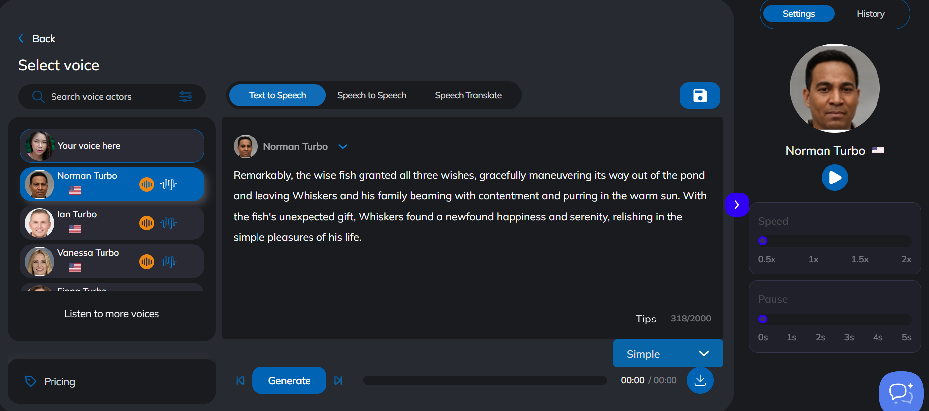929x411 pixels.
Task: Open the chat support bubble
Action: coord(901,393)
